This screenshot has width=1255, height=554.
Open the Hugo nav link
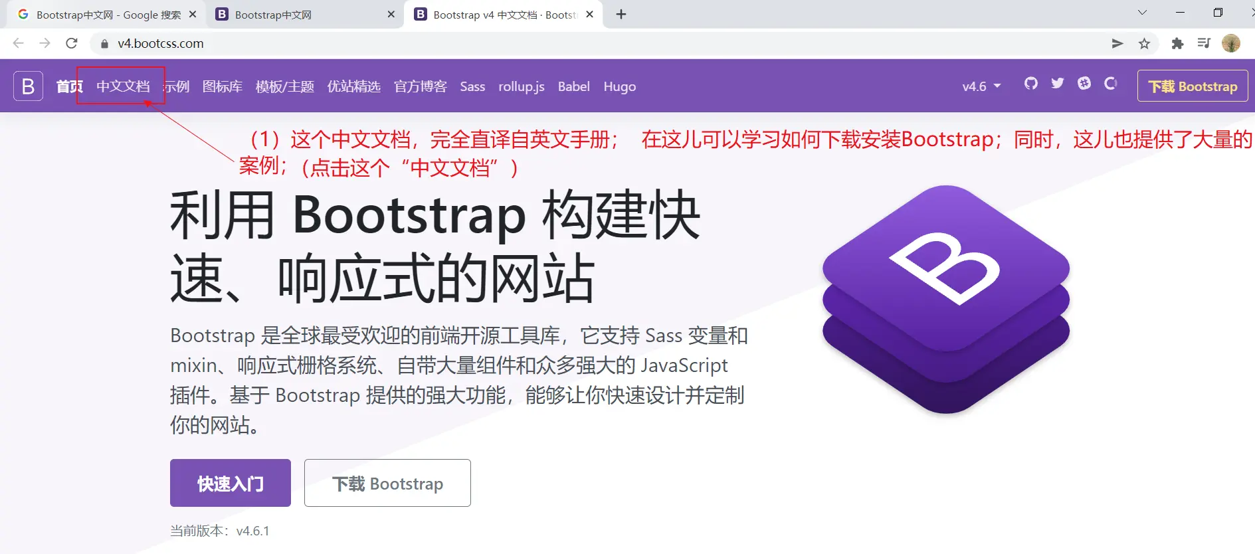point(620,86)
